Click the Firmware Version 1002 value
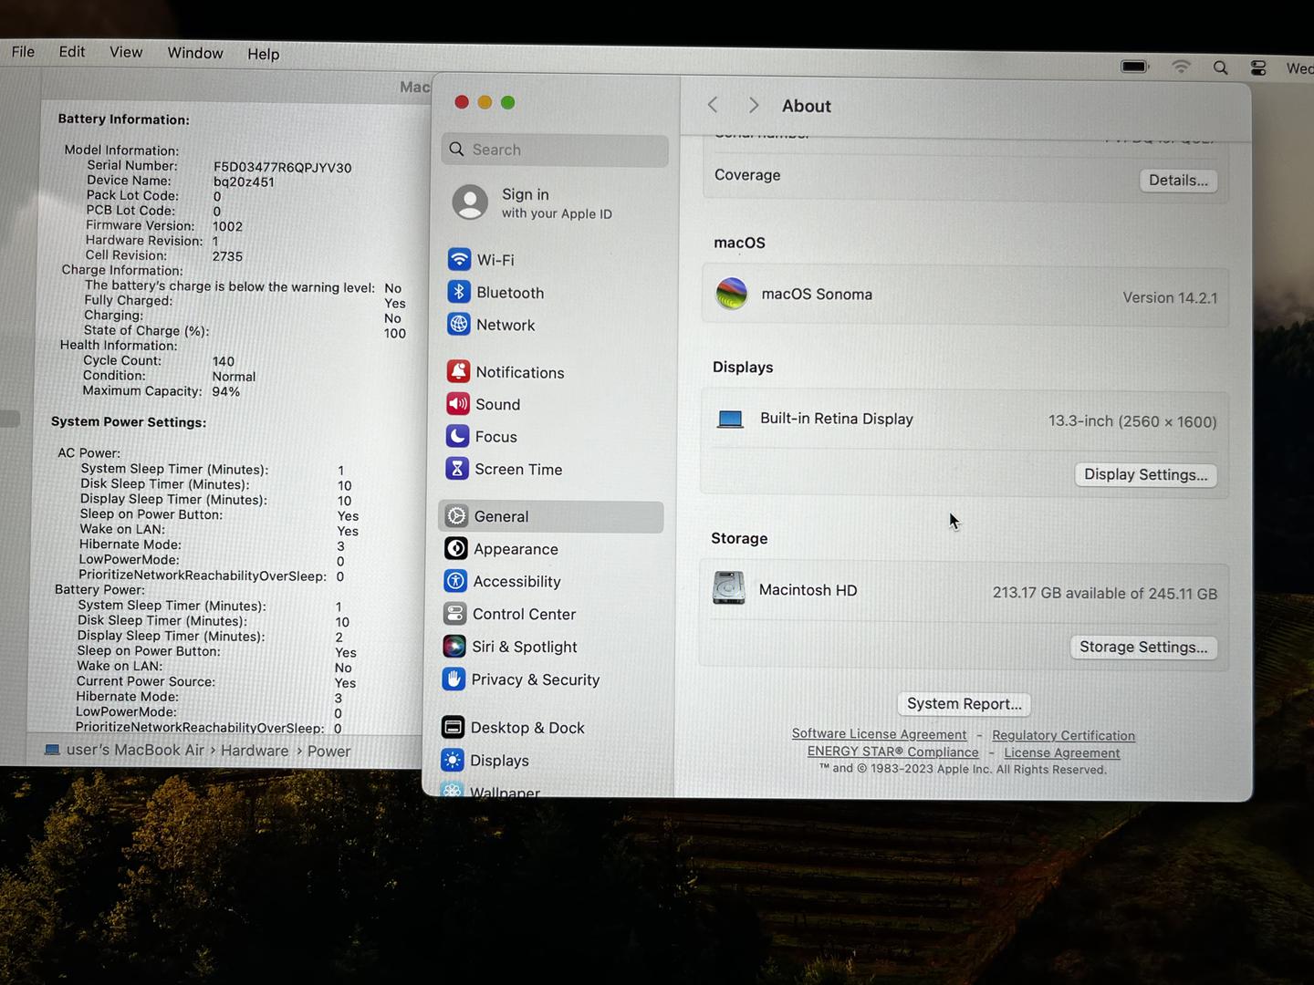 227,226
